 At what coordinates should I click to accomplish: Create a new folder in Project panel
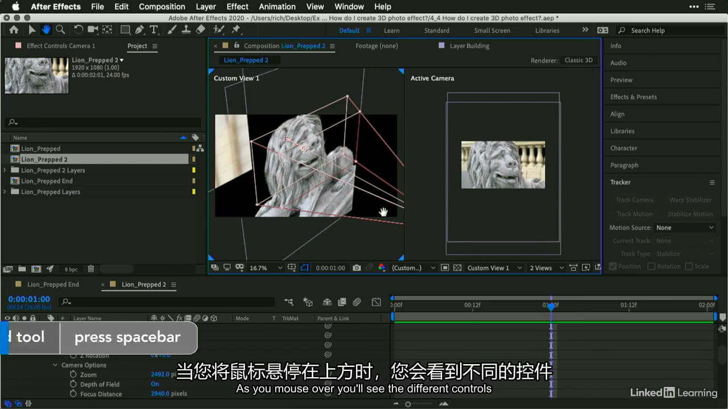[22, 269]
